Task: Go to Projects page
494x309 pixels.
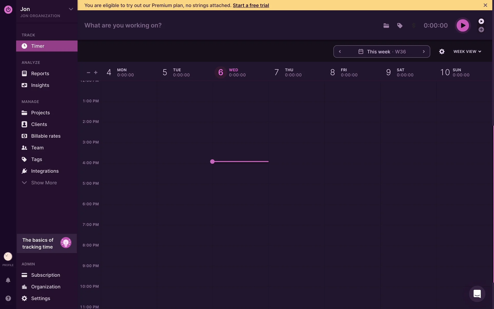Action: [x=40, y=113]
